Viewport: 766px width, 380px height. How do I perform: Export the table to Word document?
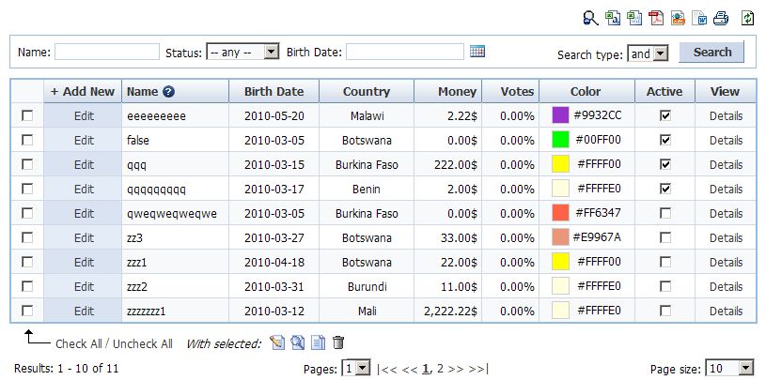pyautogui.click(x=699, y=17)
